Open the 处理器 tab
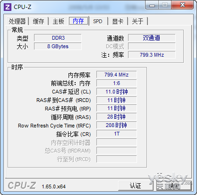The height and width of the screenshot is (195, 197). click(x=17, y=21)
